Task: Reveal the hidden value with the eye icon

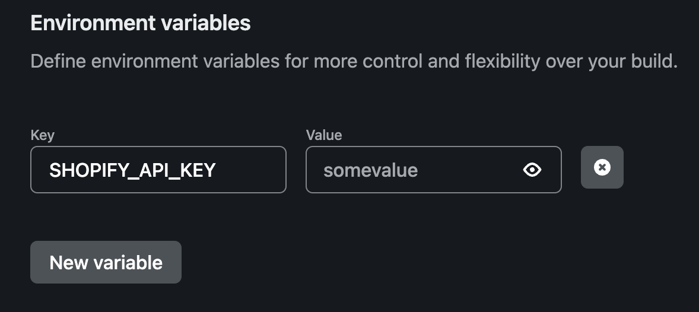Action: pyautogui.click(x=532, y=170)
